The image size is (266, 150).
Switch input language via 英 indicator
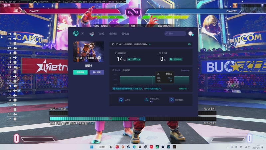(x=236, y=147)
